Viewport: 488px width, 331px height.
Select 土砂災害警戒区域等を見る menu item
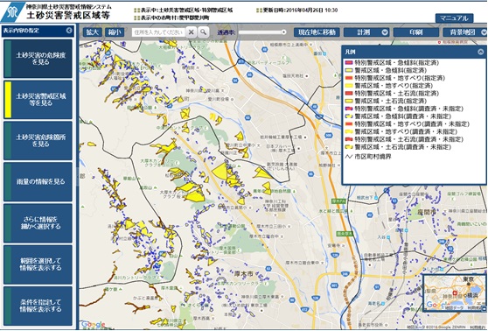point(38,100)
